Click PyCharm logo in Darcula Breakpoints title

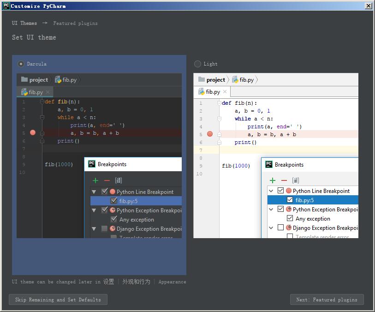92,164
